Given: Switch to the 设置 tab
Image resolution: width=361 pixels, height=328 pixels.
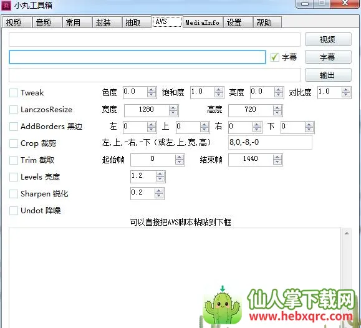Looking at the screenshot, I should click(x=238, y=22).
